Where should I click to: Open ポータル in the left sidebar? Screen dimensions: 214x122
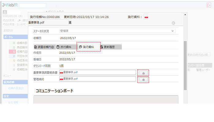[x=15, y=37]
